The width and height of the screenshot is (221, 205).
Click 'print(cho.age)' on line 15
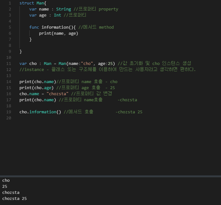36,88
